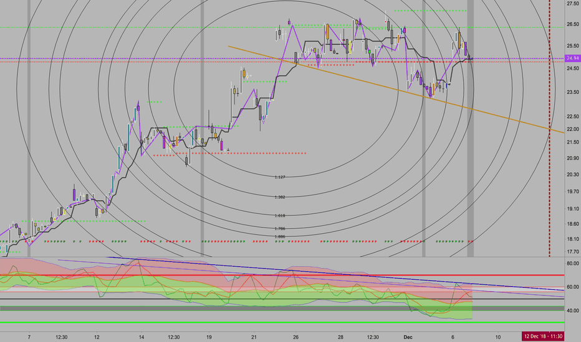Select the 1.618 Fibonacci circle label

pos(280,216)
